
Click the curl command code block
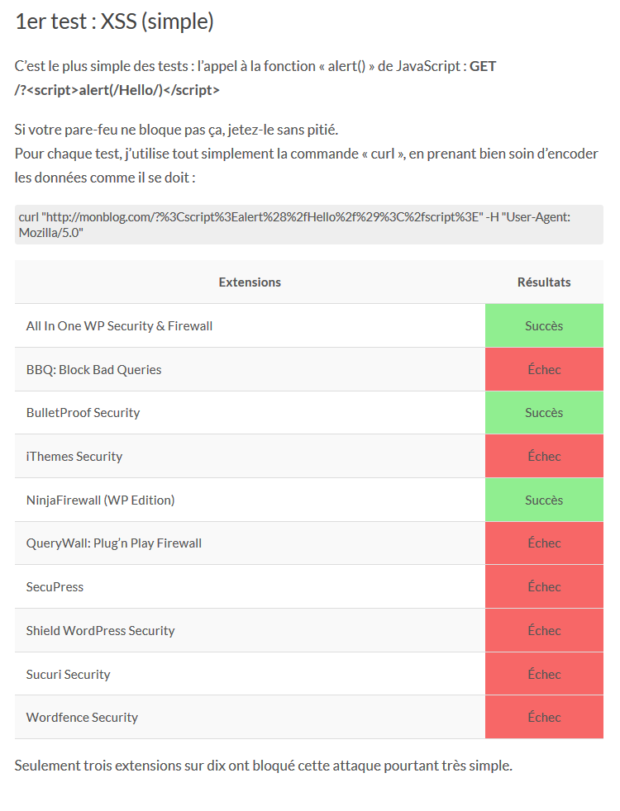click(x=309, y=225)
